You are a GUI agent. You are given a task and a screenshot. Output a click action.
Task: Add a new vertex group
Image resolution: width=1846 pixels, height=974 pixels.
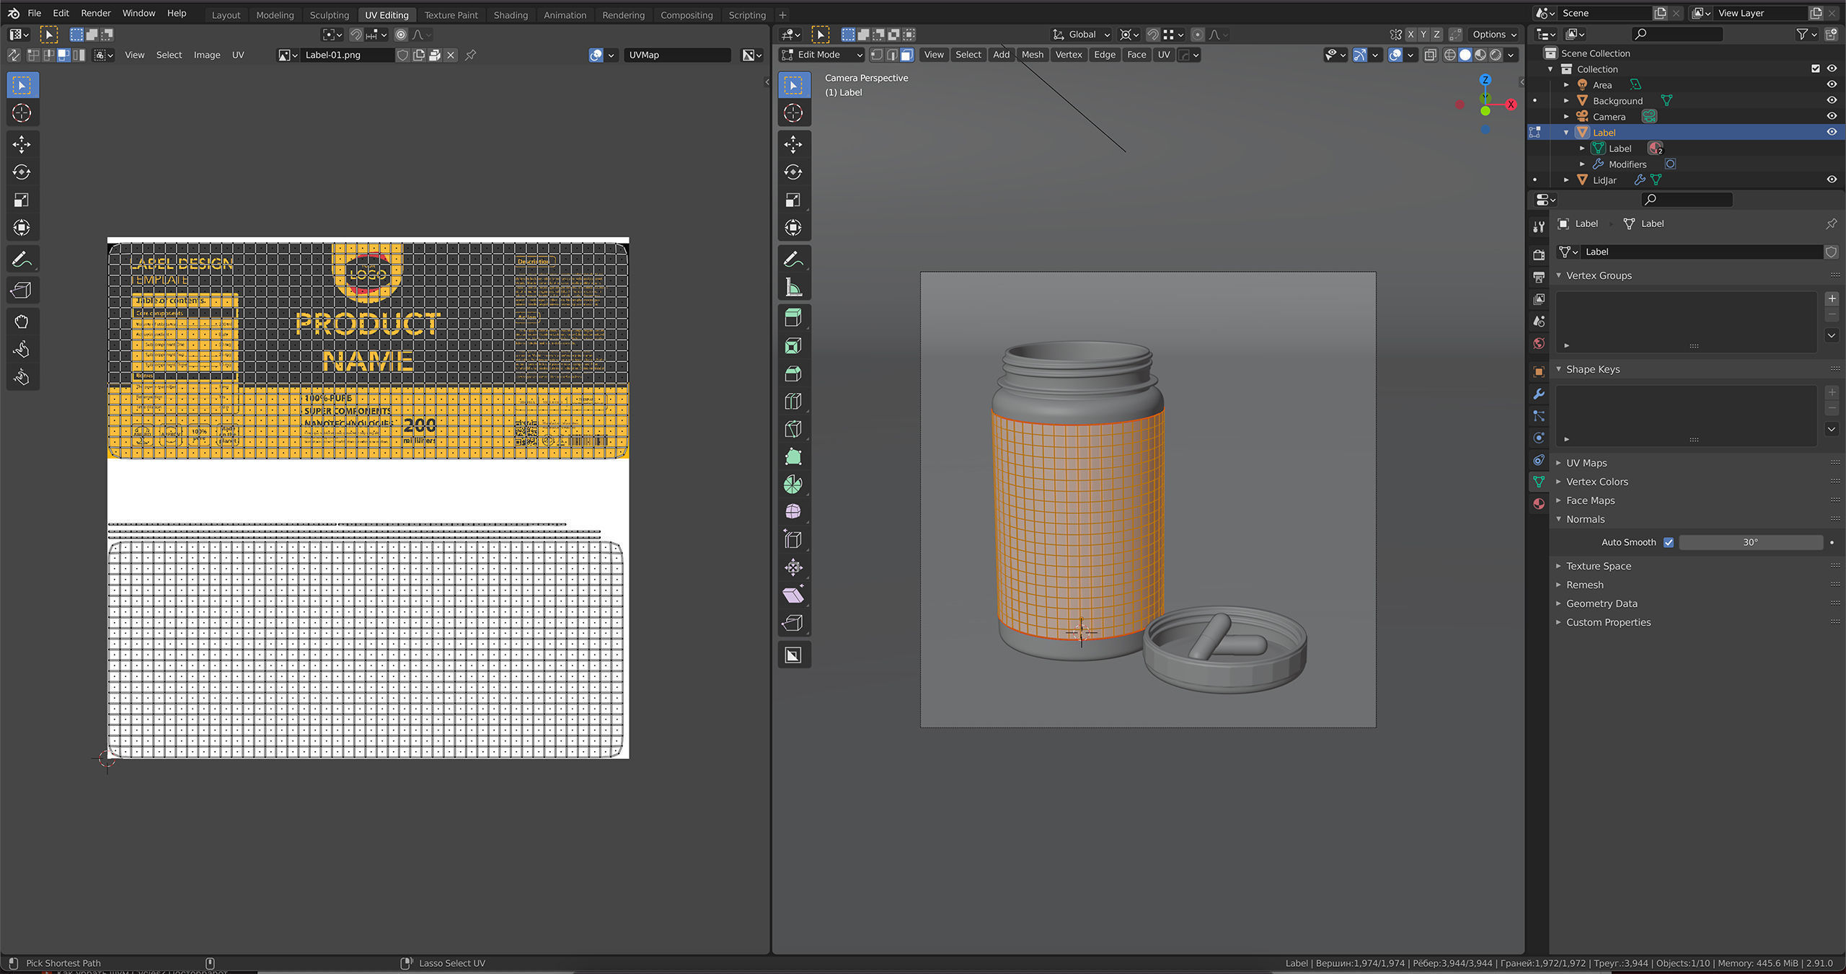tap(1832, 298)
